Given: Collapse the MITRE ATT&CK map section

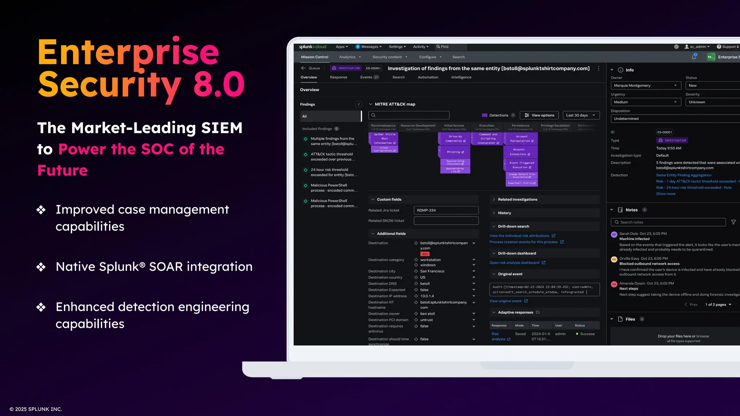Looking at the screenshot, I should click(x=370, y=104).
